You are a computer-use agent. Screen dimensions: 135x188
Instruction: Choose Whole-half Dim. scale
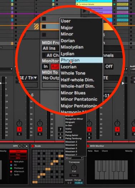coord(81,86)
